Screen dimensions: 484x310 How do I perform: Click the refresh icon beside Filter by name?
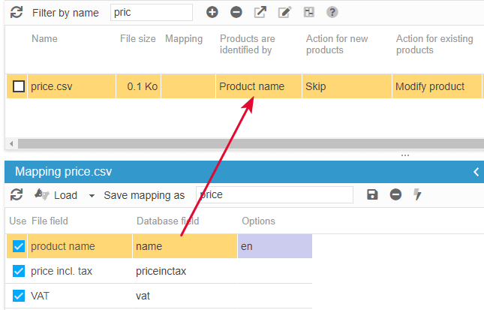click(x=17, y=13)
